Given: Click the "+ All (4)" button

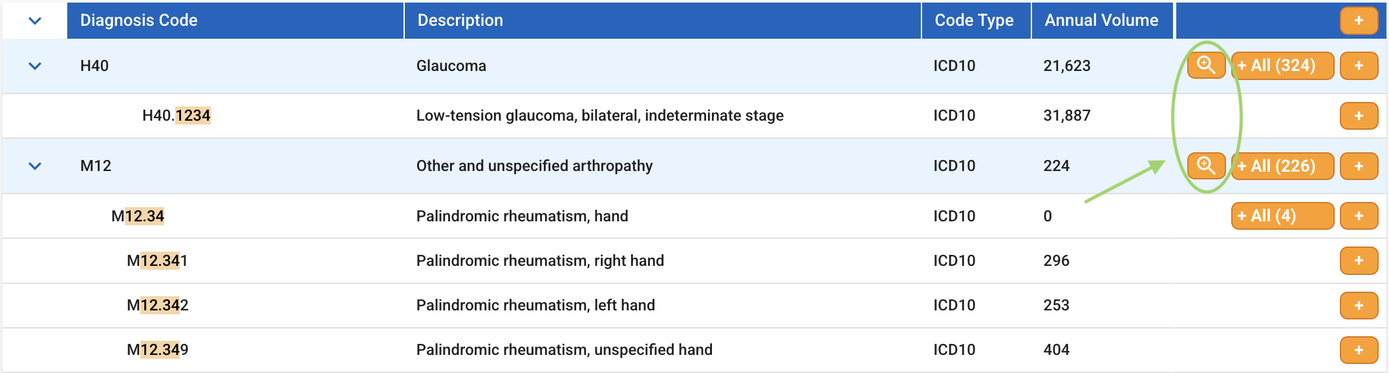Looking at the screenshot, I should 1282,216.
